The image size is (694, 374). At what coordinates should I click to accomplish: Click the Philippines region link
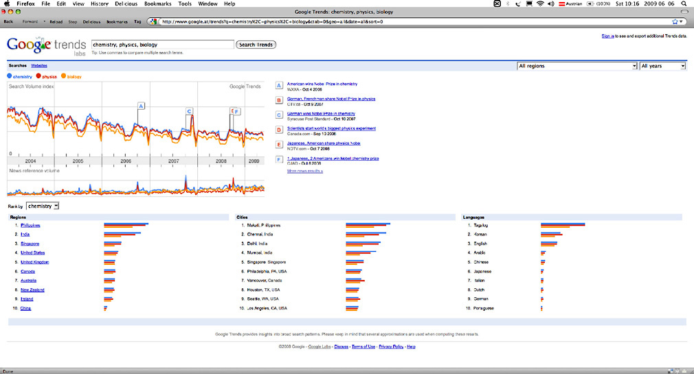click(x=31, y=225)
